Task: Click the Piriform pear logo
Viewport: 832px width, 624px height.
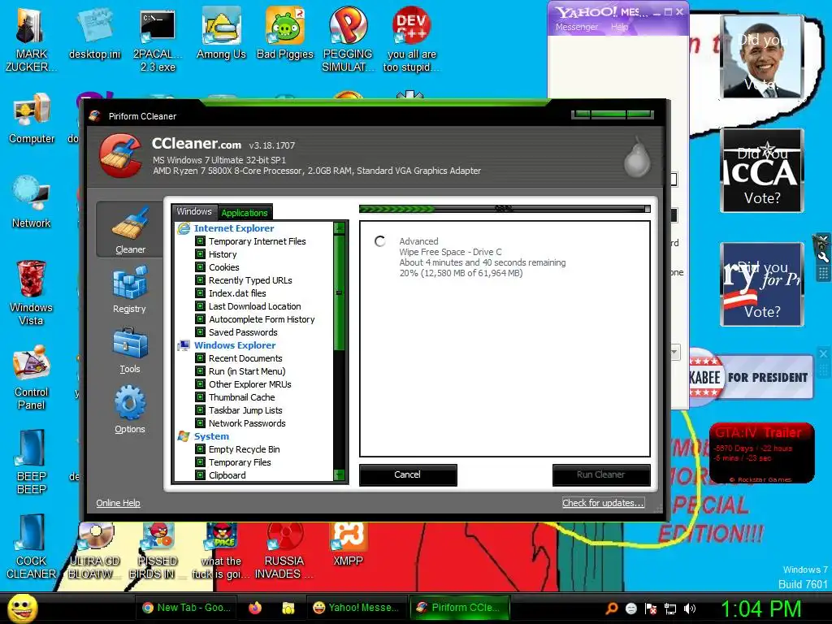Action: coord(637,158)
